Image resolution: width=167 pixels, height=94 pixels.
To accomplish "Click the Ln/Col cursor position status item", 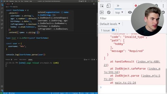I will click(56, 93).
